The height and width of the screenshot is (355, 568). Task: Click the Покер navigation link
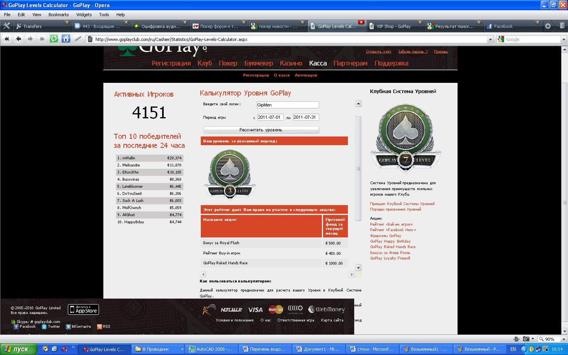pyautogui.click(x=228, y=63)
